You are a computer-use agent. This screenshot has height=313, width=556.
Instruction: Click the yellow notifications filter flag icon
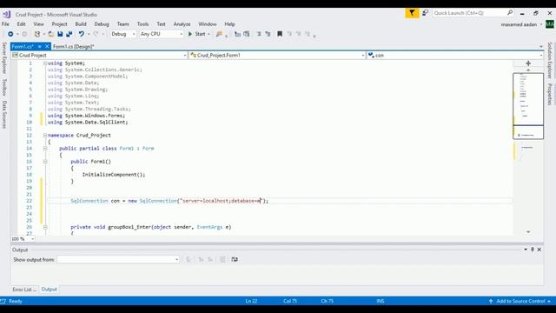click(412, 13)
